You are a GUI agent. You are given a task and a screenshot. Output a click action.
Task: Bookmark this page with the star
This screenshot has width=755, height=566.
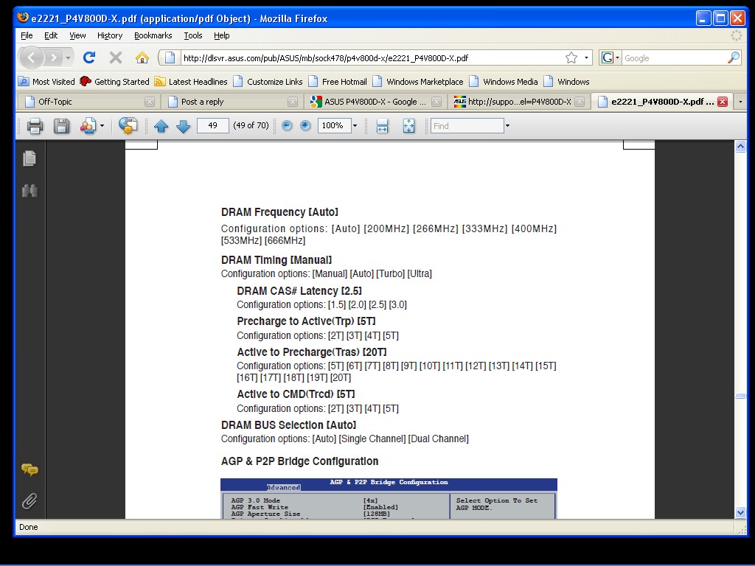click(x=571, y=57)
